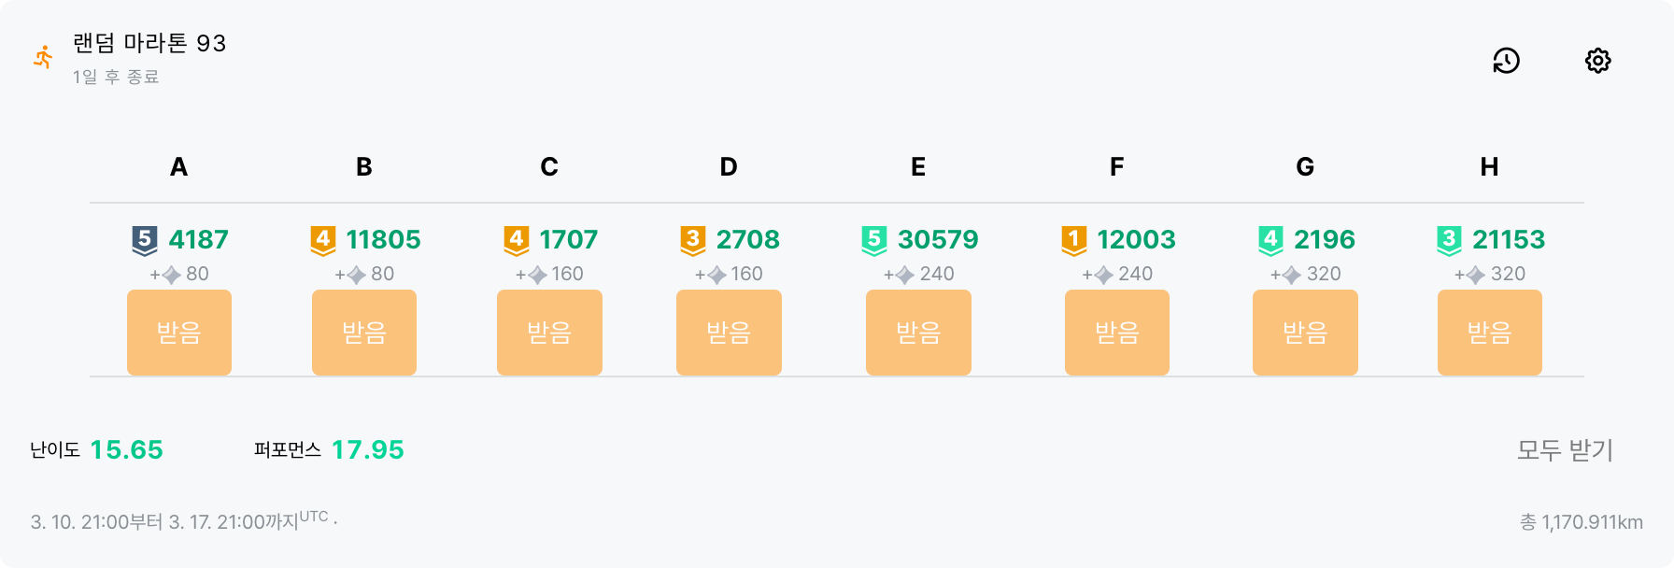This screenshot has width=1674, height=568.
Task: Click the tier badge next to 4187
Action: tap(144, 240)
